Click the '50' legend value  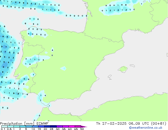tap(82, 129)
